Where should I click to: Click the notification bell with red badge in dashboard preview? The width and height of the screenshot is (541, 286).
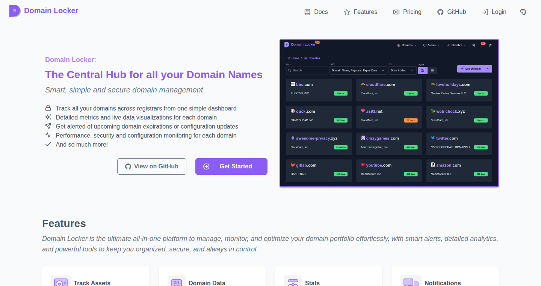point(482,45)
